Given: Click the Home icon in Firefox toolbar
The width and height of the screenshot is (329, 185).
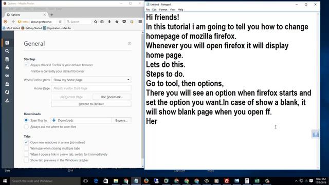Looking at the screenshot, I should coord(117,22).
